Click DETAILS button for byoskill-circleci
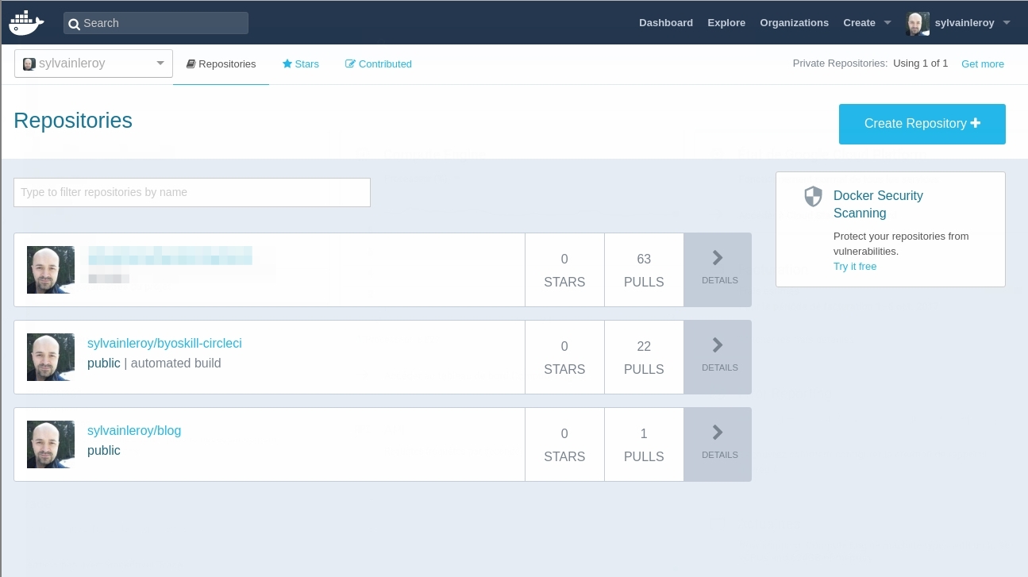Screen dimensions: 1028x577 point(718,357)
